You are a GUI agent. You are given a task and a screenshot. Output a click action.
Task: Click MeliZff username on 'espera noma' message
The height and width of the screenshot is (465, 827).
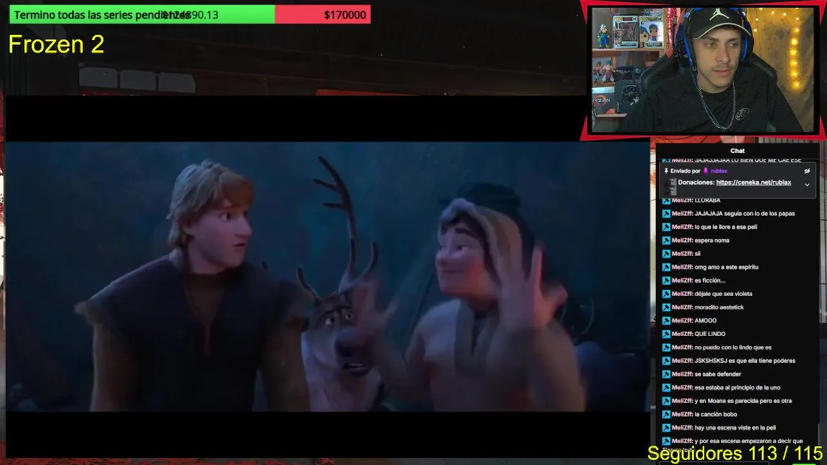tap(682, 240)
